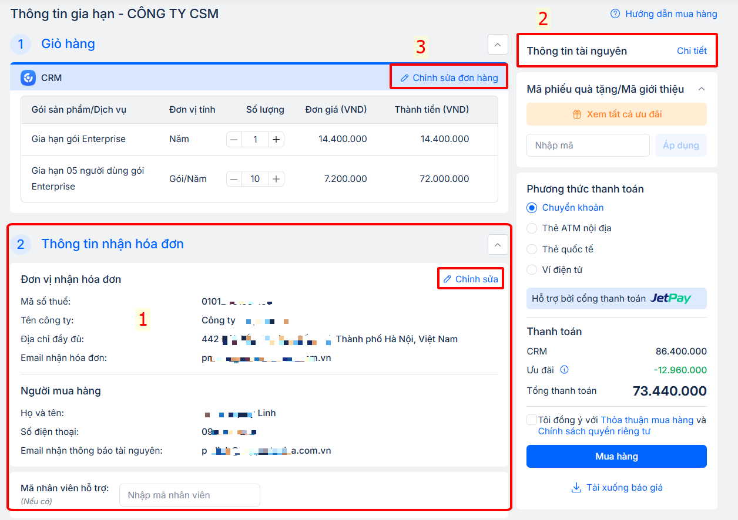The height and width of the screenshot is (520, 738).
Task: Select Ví điện tử payment option
Action: pyautogui.click(x=532, y=270)
